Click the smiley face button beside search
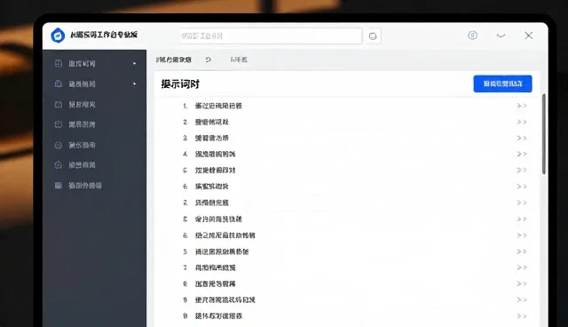 point(373,36)
